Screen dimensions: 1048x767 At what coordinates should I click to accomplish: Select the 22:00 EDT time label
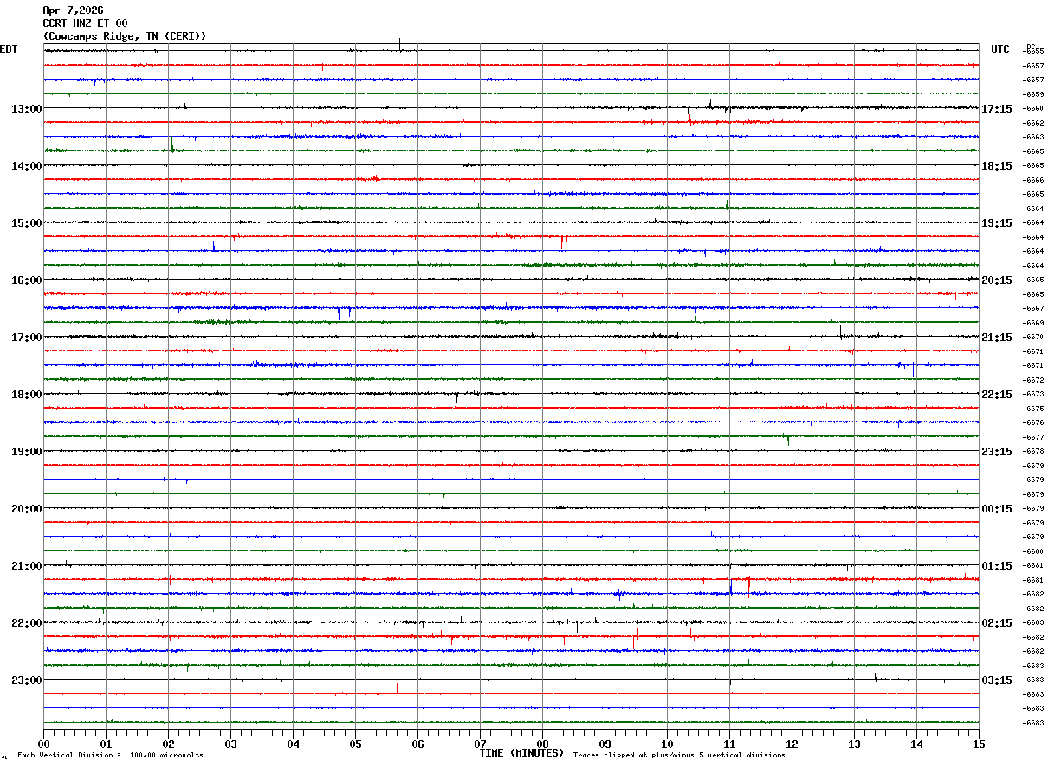27,623
